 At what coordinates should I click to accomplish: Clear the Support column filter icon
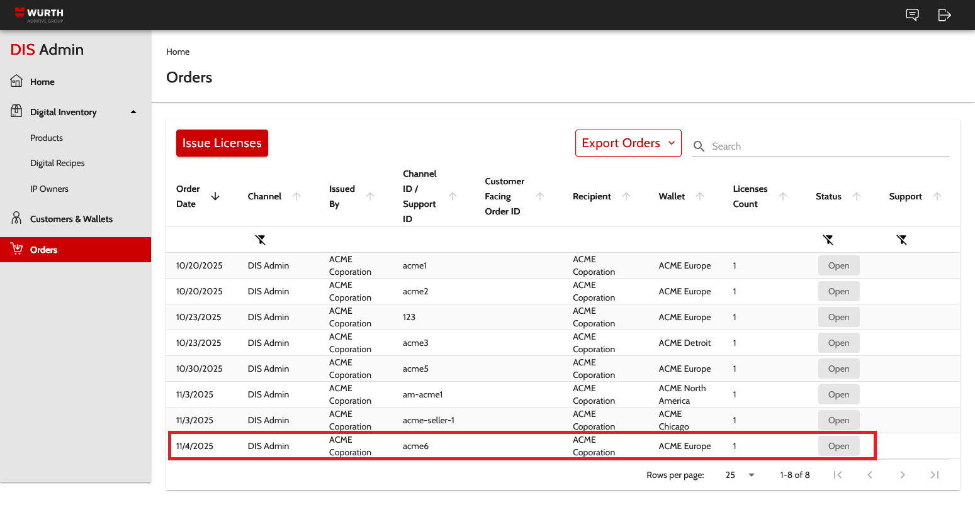coord(902,240)
